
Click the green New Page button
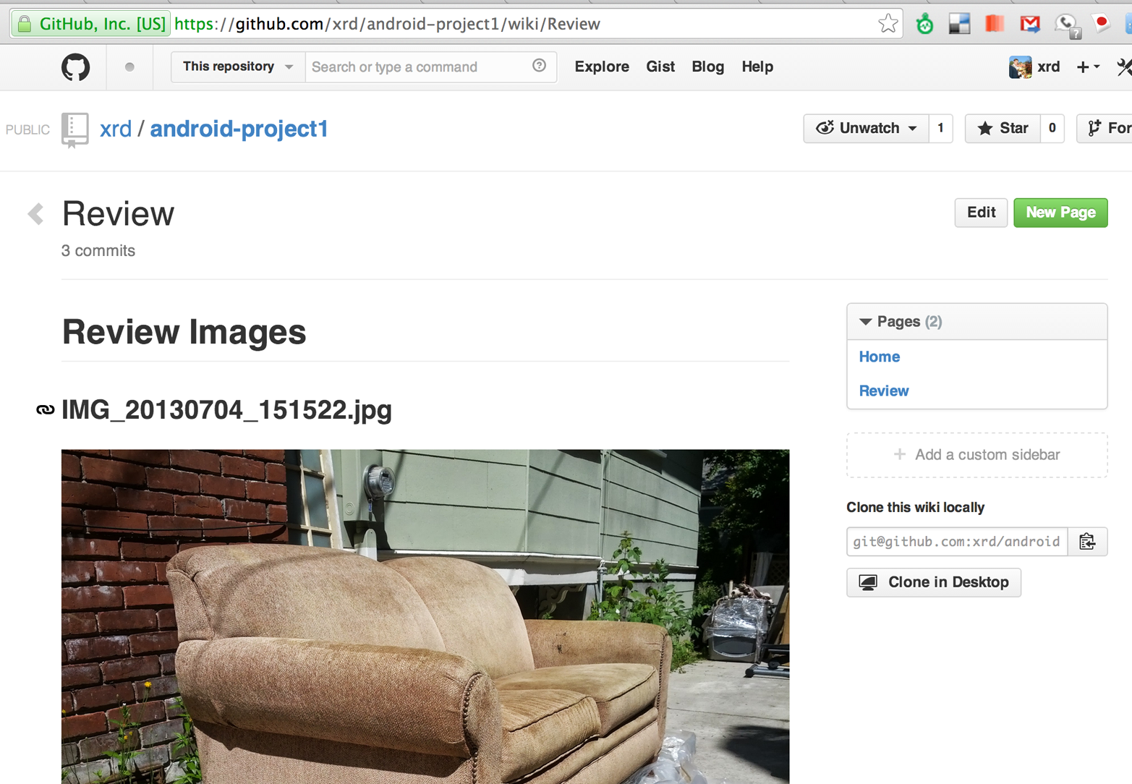pyautogui.click(x=1060, y=213)
